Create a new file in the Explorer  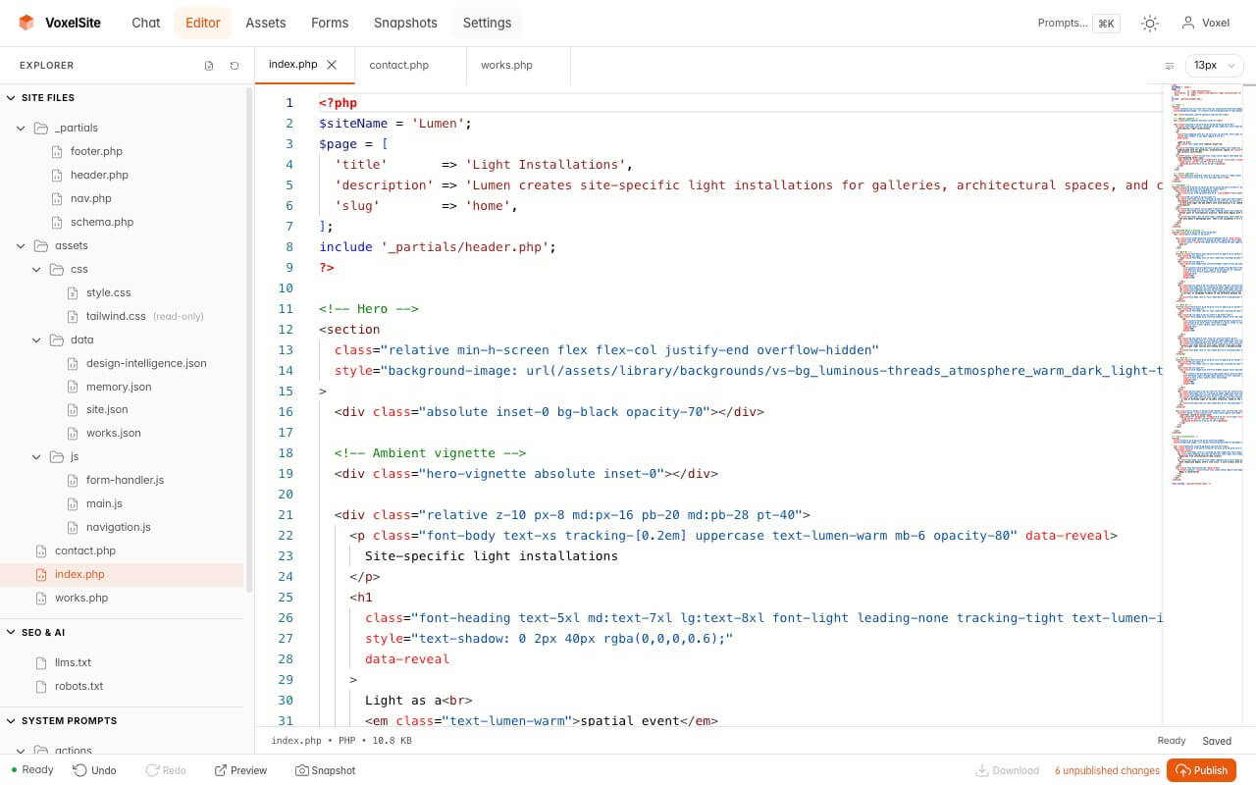tap(209, 65)
